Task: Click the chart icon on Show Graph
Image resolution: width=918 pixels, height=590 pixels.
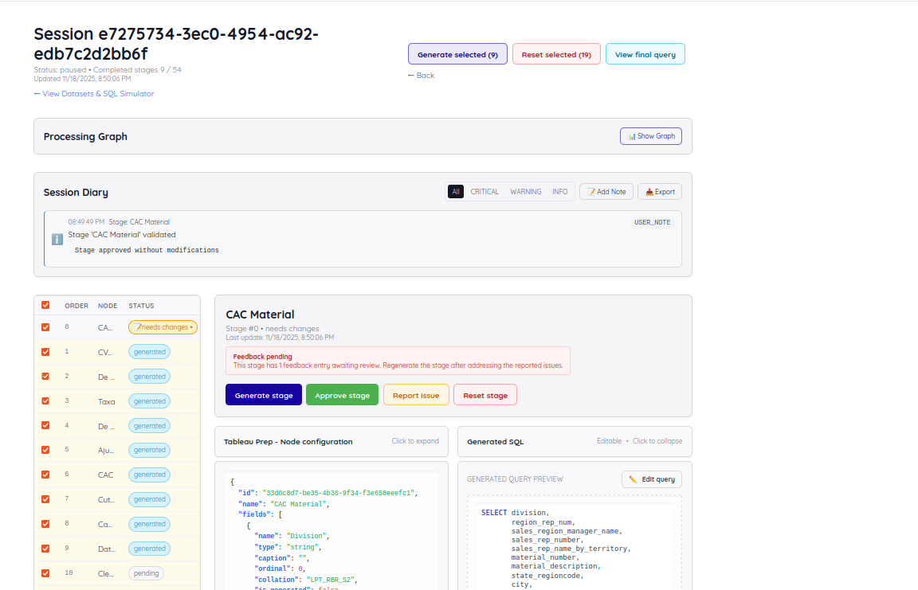Action: tap(632, 136)
